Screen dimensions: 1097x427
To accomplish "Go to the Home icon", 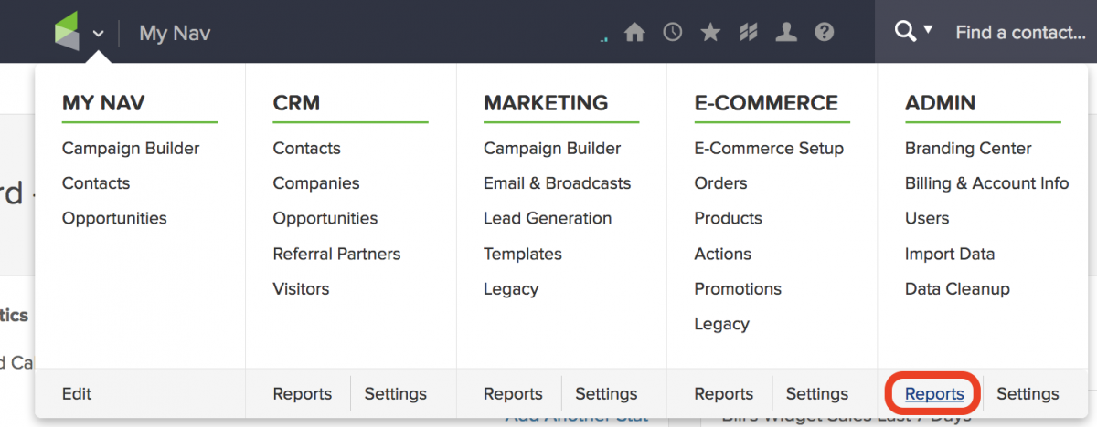I will (x=634, y=33).
